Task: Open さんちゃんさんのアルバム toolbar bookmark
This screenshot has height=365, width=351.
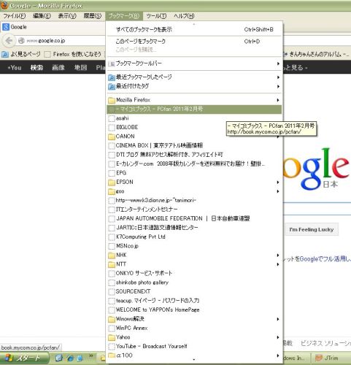Action: (x=316, y=54)
